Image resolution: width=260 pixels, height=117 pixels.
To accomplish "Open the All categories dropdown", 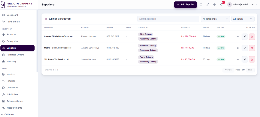I will coord(215,19).
